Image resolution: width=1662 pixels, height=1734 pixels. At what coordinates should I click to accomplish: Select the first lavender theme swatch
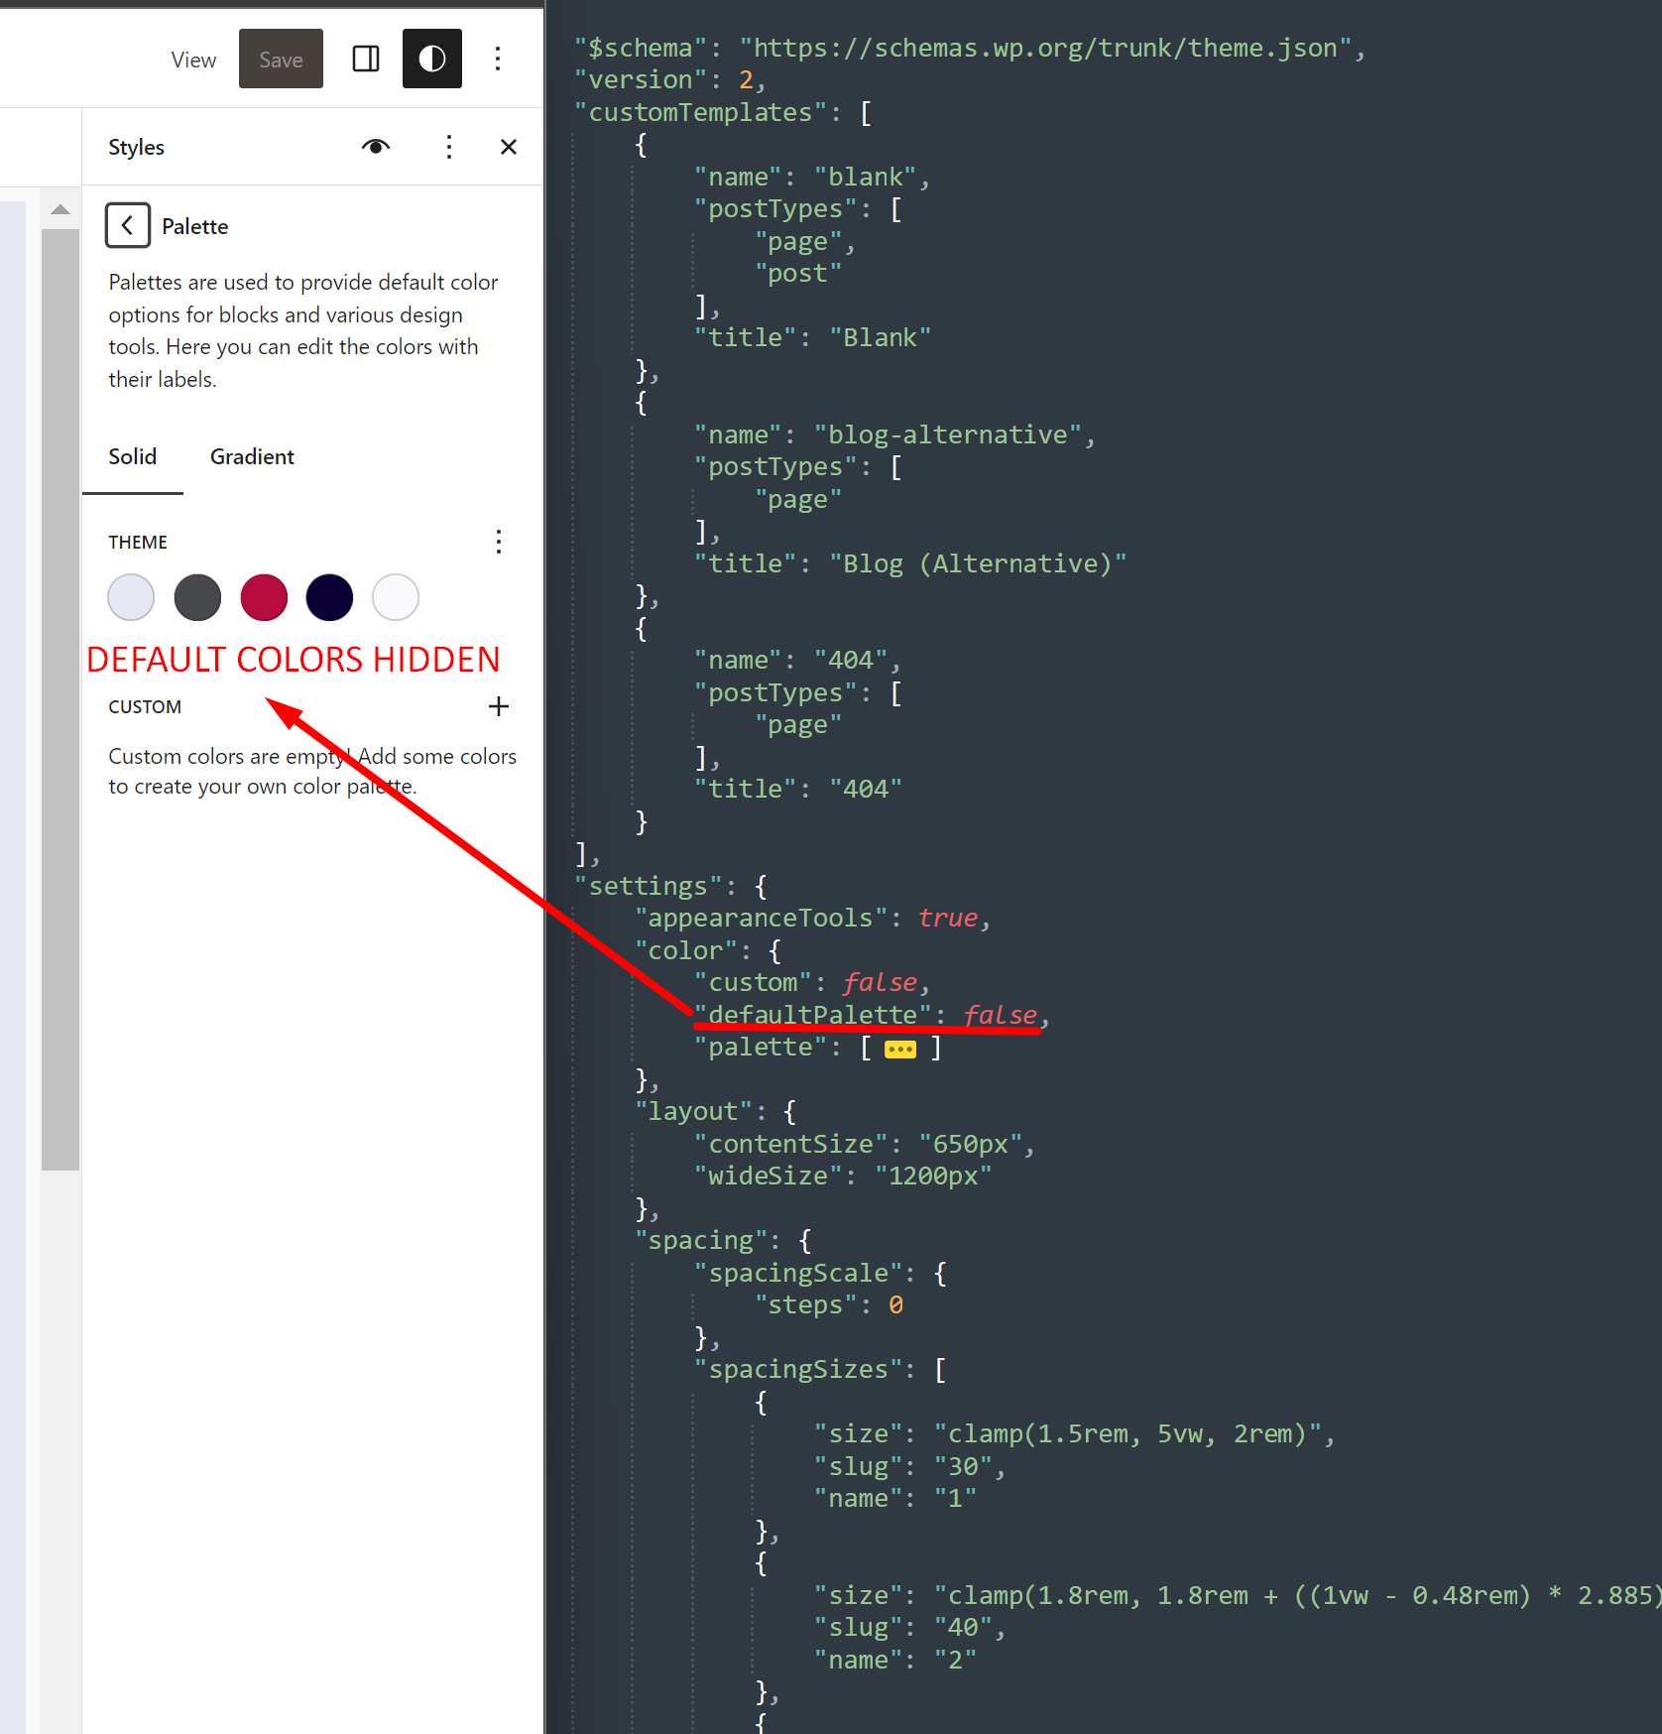(x=130, y=597)
